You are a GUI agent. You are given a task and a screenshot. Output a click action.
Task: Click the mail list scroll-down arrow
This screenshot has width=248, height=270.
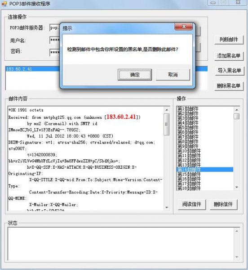tap(237, 187)
